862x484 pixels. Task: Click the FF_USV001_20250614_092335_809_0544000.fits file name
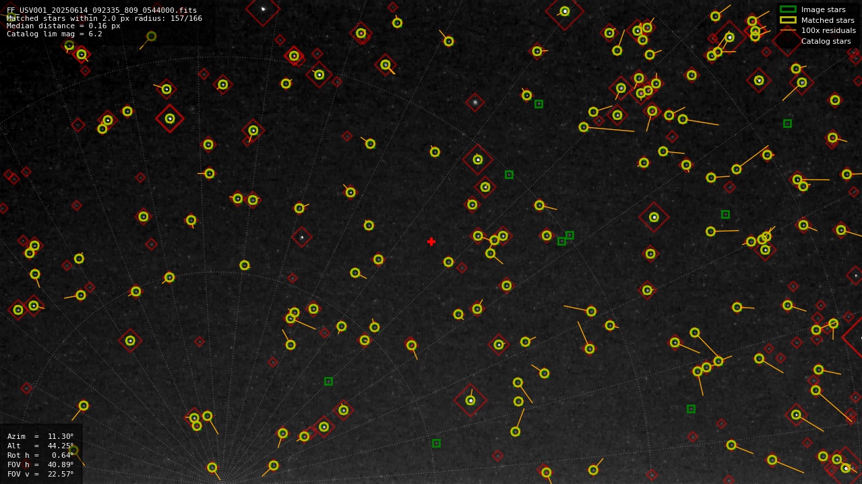pos(102,10)
